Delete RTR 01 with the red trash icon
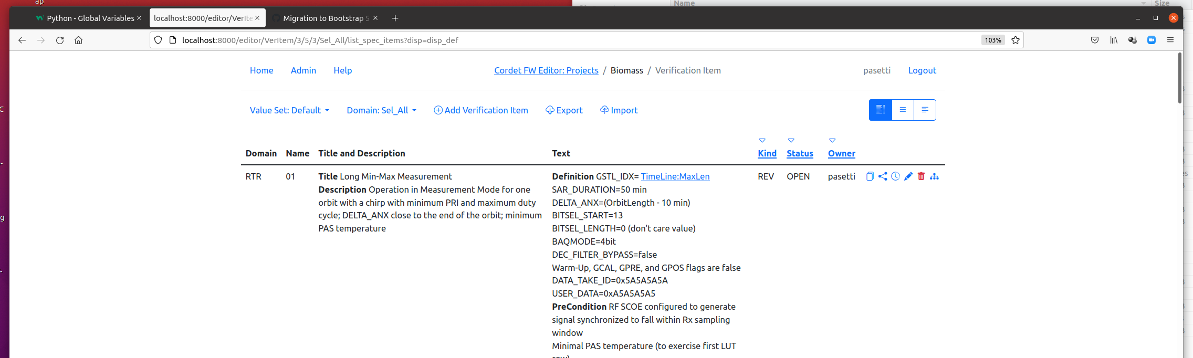Image resolution: width=1193 pixels, height=358 pixels. [921, 176]
